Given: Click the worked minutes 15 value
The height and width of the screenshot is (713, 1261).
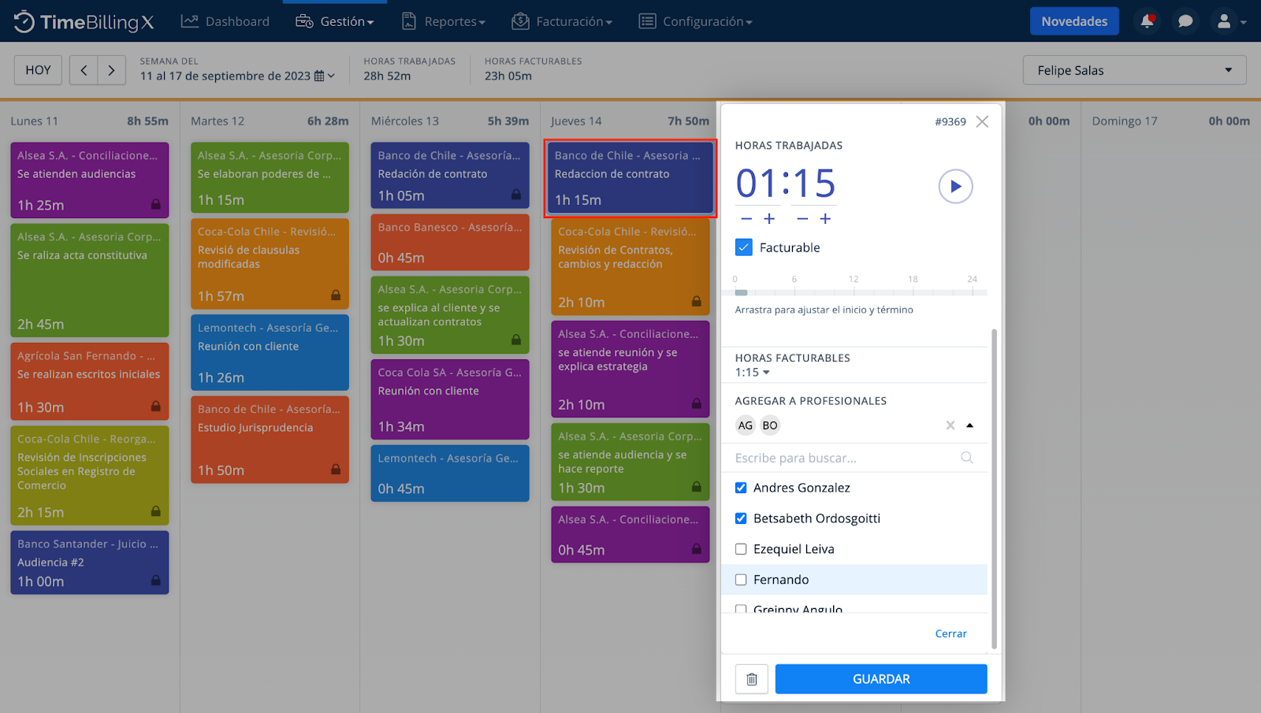Looking at the screenshot, I should tap(815, 184).
